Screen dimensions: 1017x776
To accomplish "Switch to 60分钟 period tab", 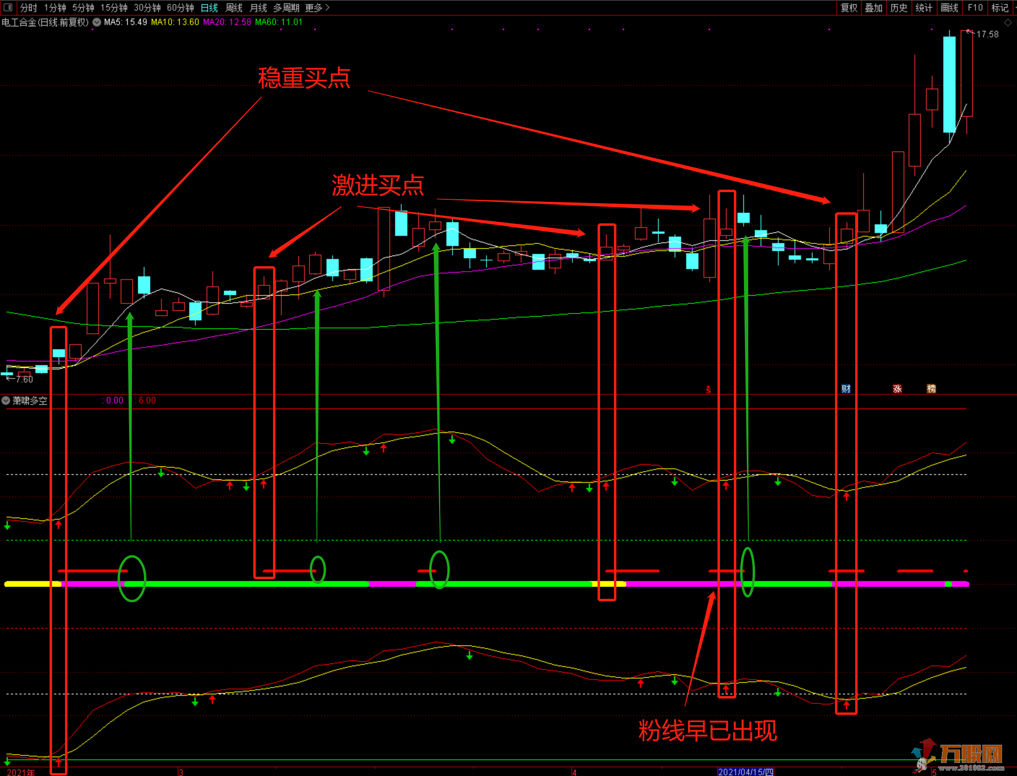I will (180, 8).
